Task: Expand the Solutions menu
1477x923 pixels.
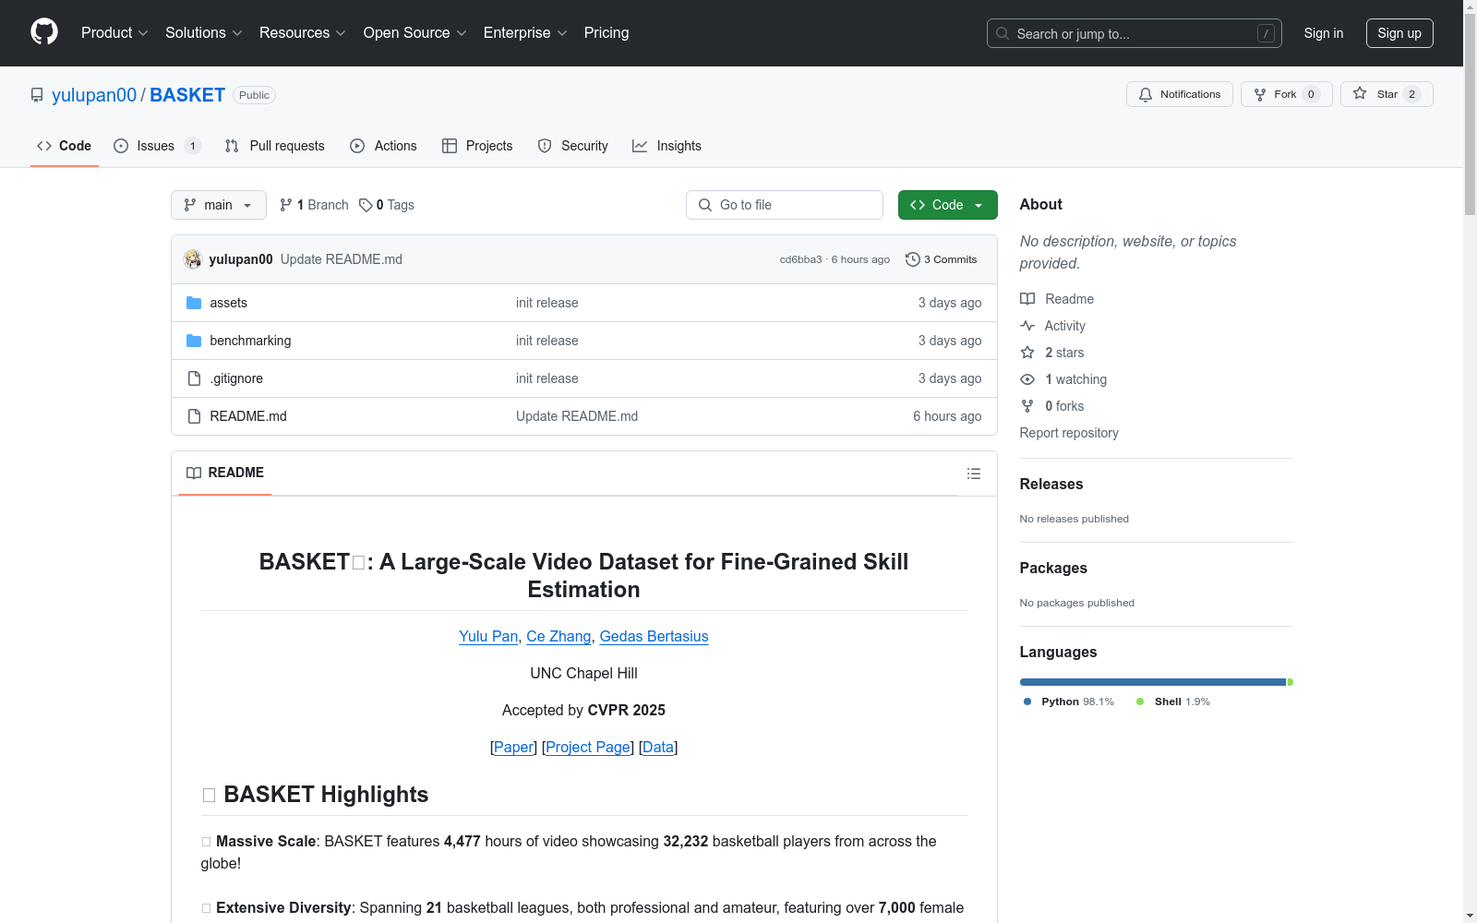Action: (x=204, y=33)
